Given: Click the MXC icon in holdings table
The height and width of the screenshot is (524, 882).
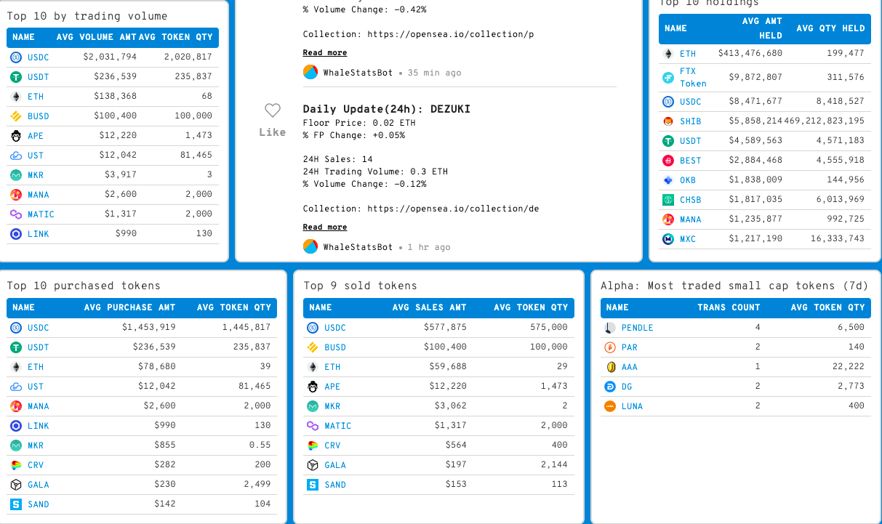Looking at the screenshot, I should (x=668, y=239).
